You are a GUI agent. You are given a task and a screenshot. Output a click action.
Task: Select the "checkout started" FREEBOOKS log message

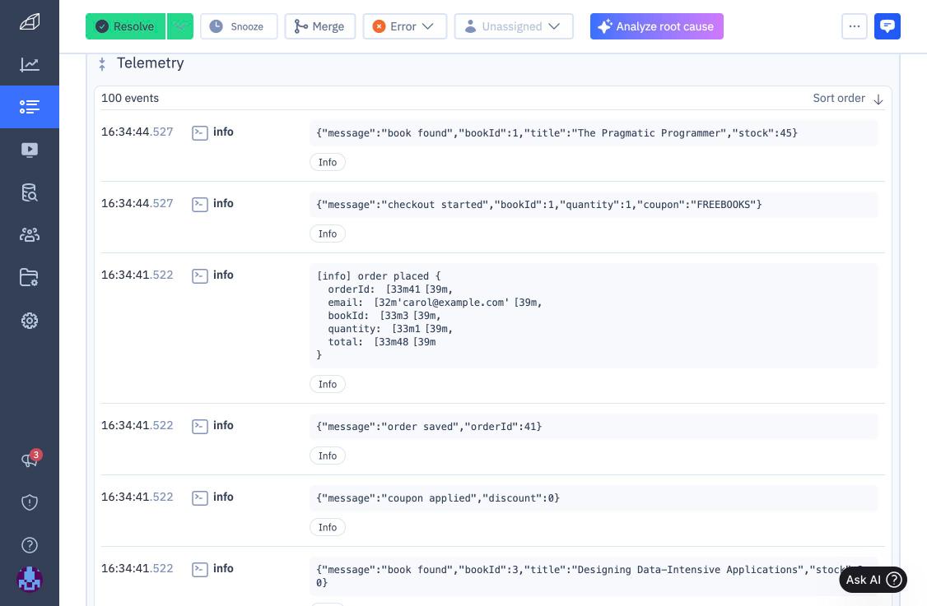594,205
